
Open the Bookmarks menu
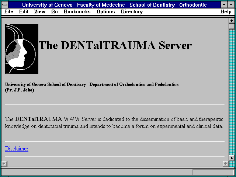pyautogui.click(x=77, y=11)
